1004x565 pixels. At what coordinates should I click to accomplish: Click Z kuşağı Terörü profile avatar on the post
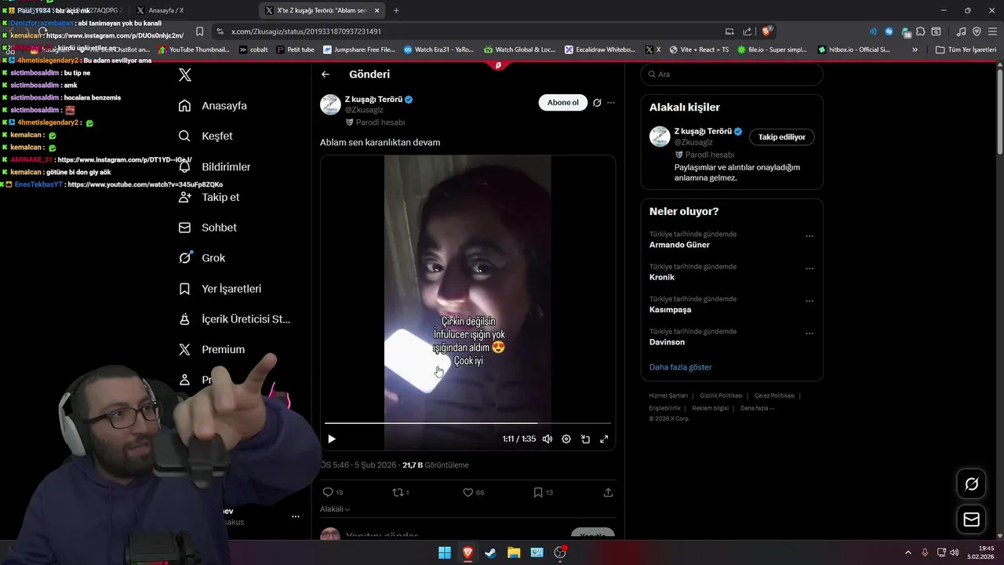click(x=330, y=104)
